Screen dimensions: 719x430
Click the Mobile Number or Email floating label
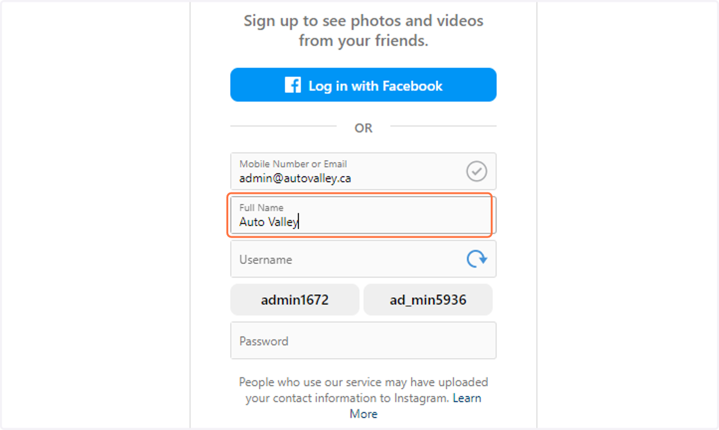(293, 164)
